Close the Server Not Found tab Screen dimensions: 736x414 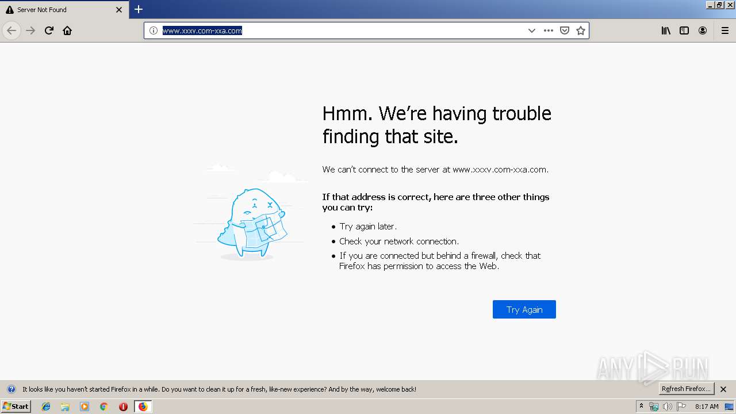(x=119, y=10)
